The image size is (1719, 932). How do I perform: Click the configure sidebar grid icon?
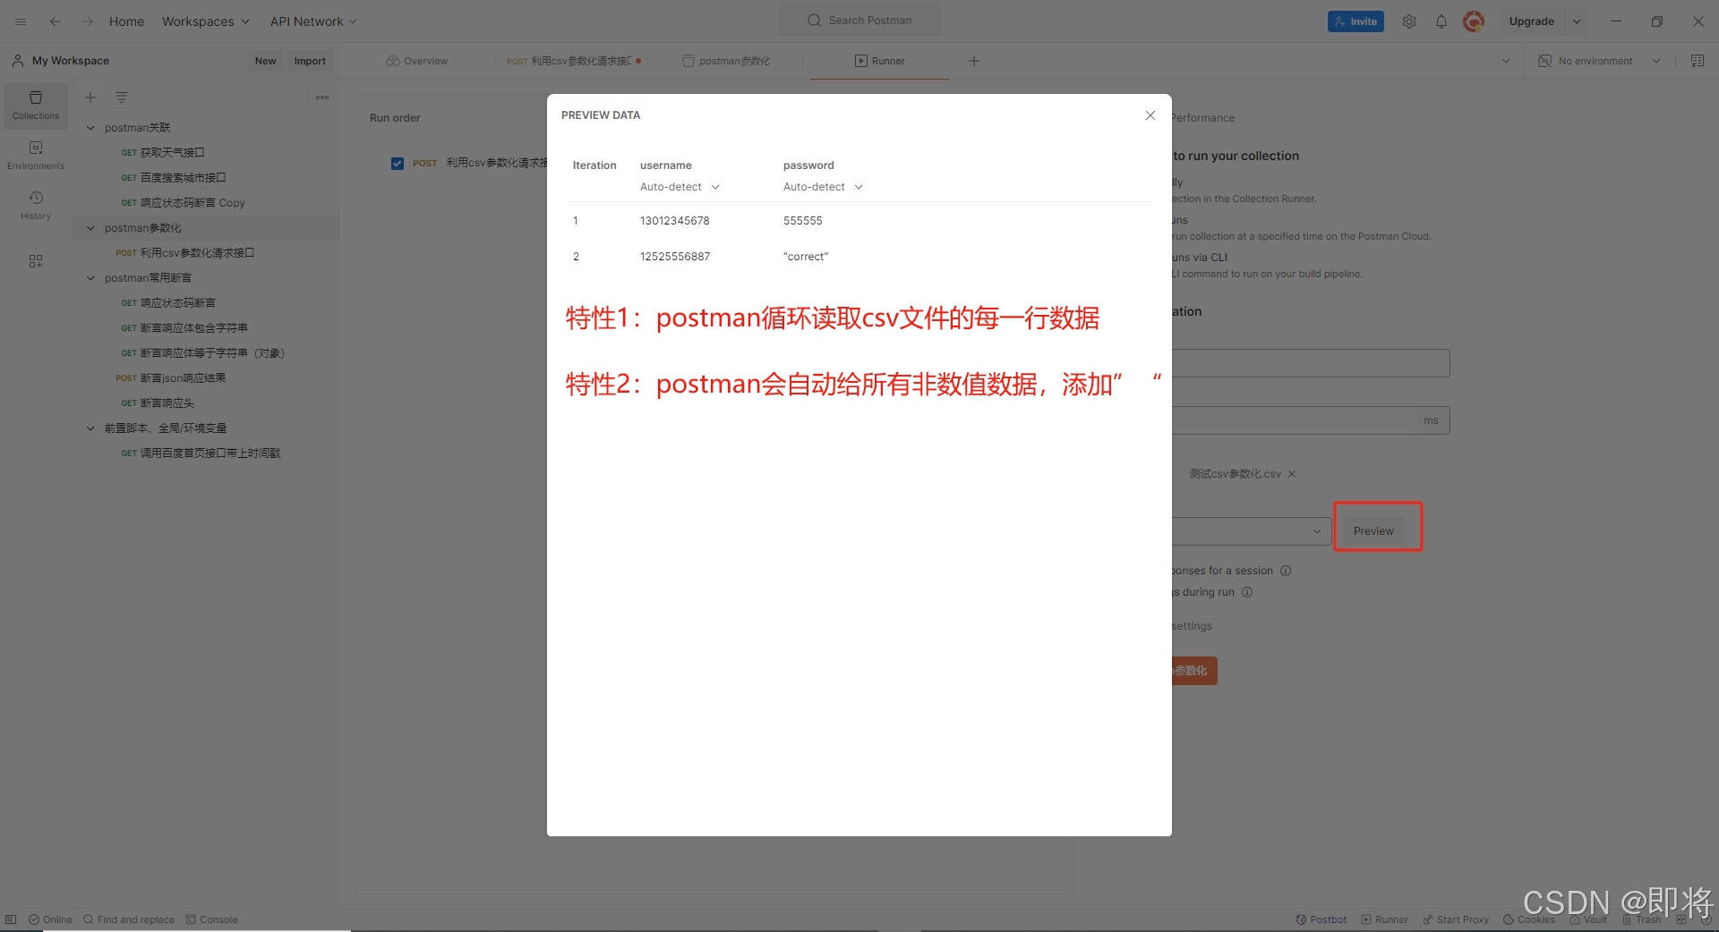(x=36, y=261)
